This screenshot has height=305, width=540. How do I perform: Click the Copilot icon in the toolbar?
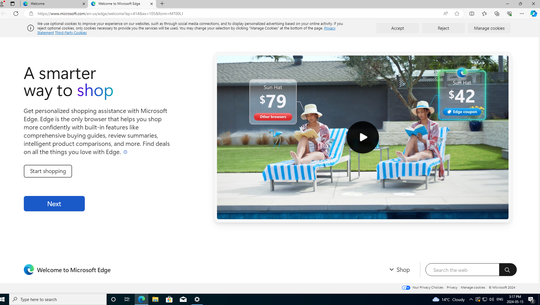533,14
